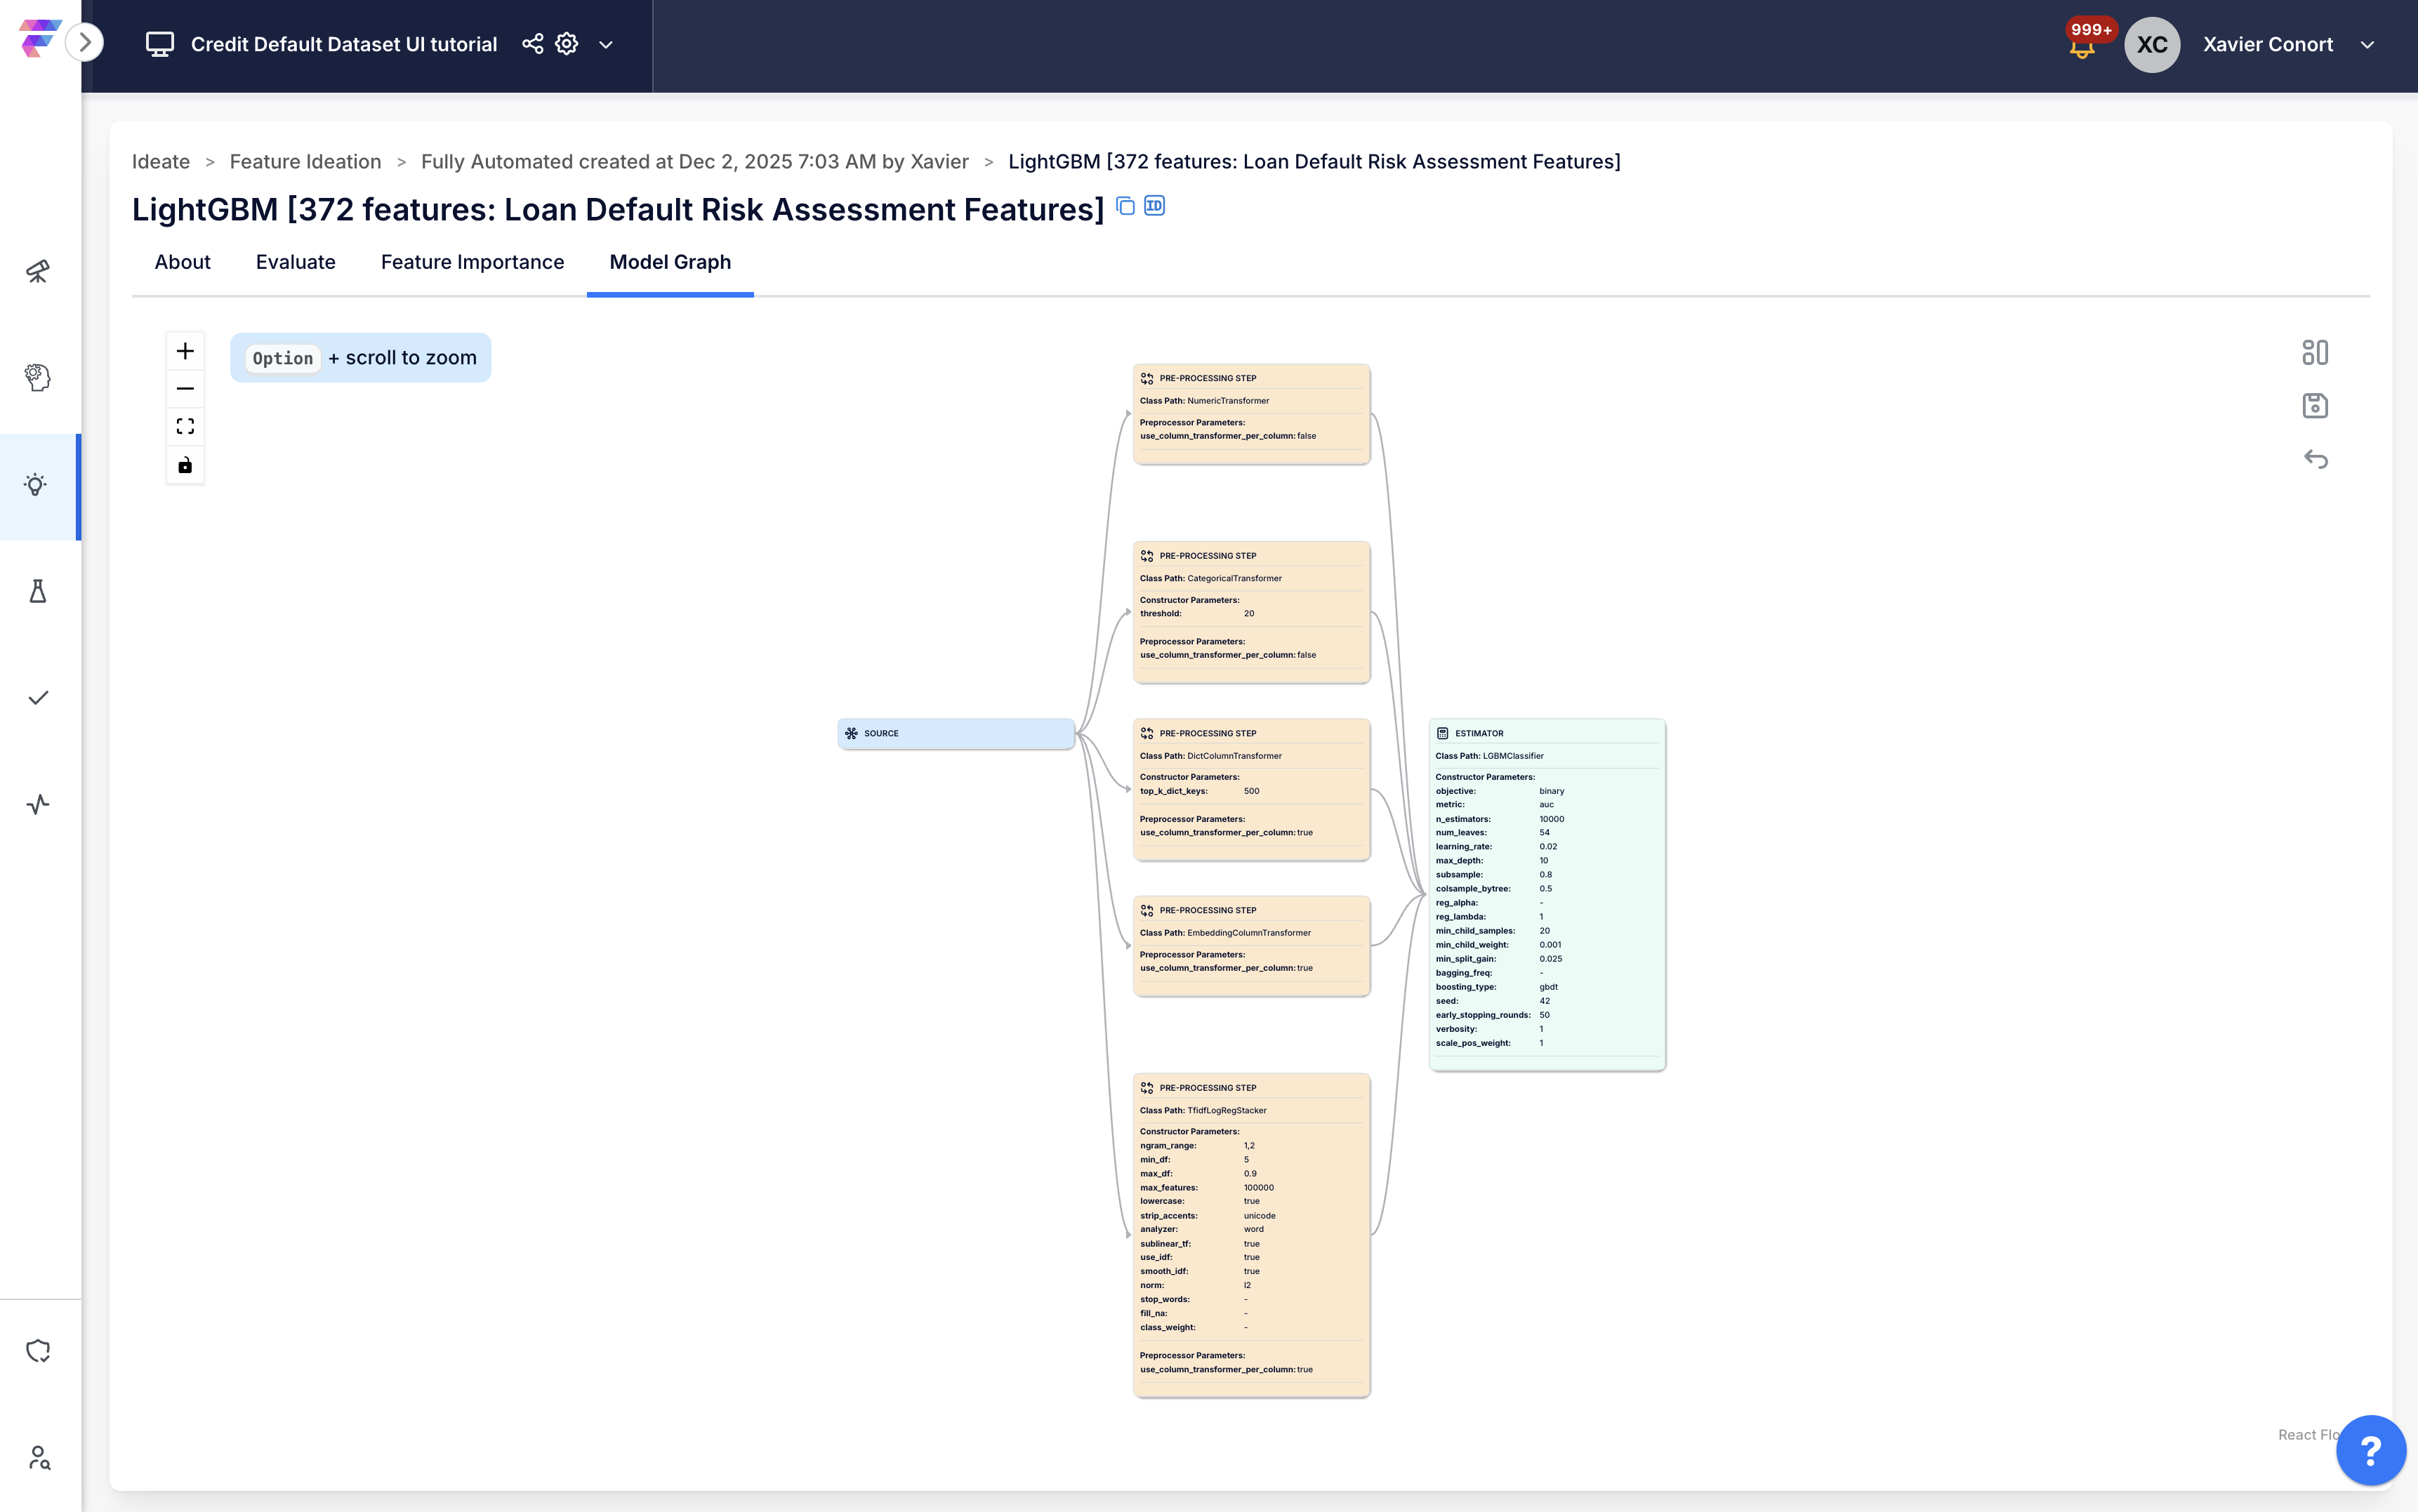This screenshot has height=1512, width=2418.
Task: Click the notifications bell icon
Action: 2082,48
